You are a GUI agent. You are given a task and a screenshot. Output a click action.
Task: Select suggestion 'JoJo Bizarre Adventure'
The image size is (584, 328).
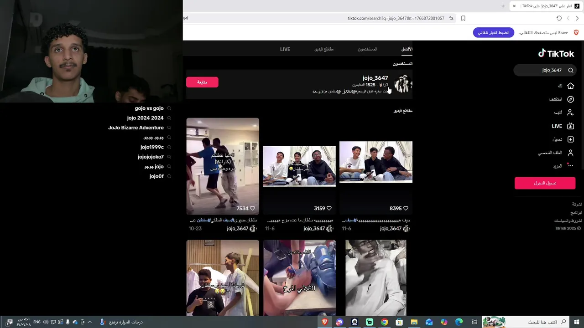(x=136, y=128)
